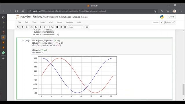The height and width of the screenshot is (104, 185).
Task: Open the Kernel menu
Action: (x=59, y=23)
